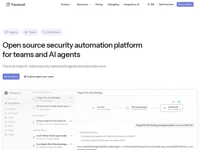Open the GitHub star count icon

148,4
